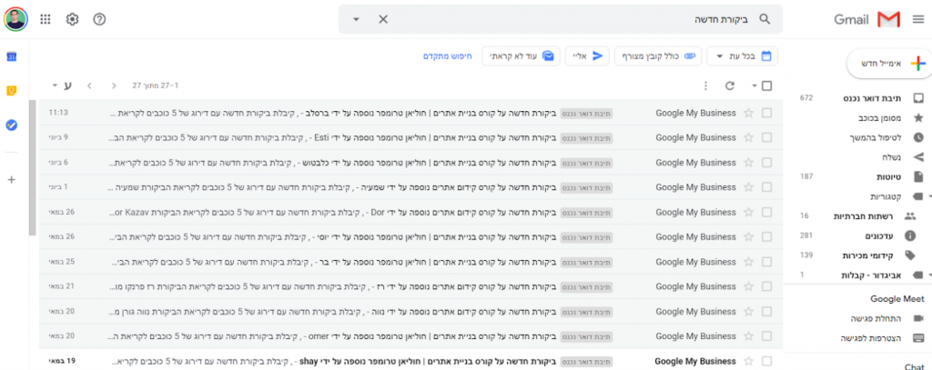Select checkbox of the 25 במאי email

pos(766,261)
